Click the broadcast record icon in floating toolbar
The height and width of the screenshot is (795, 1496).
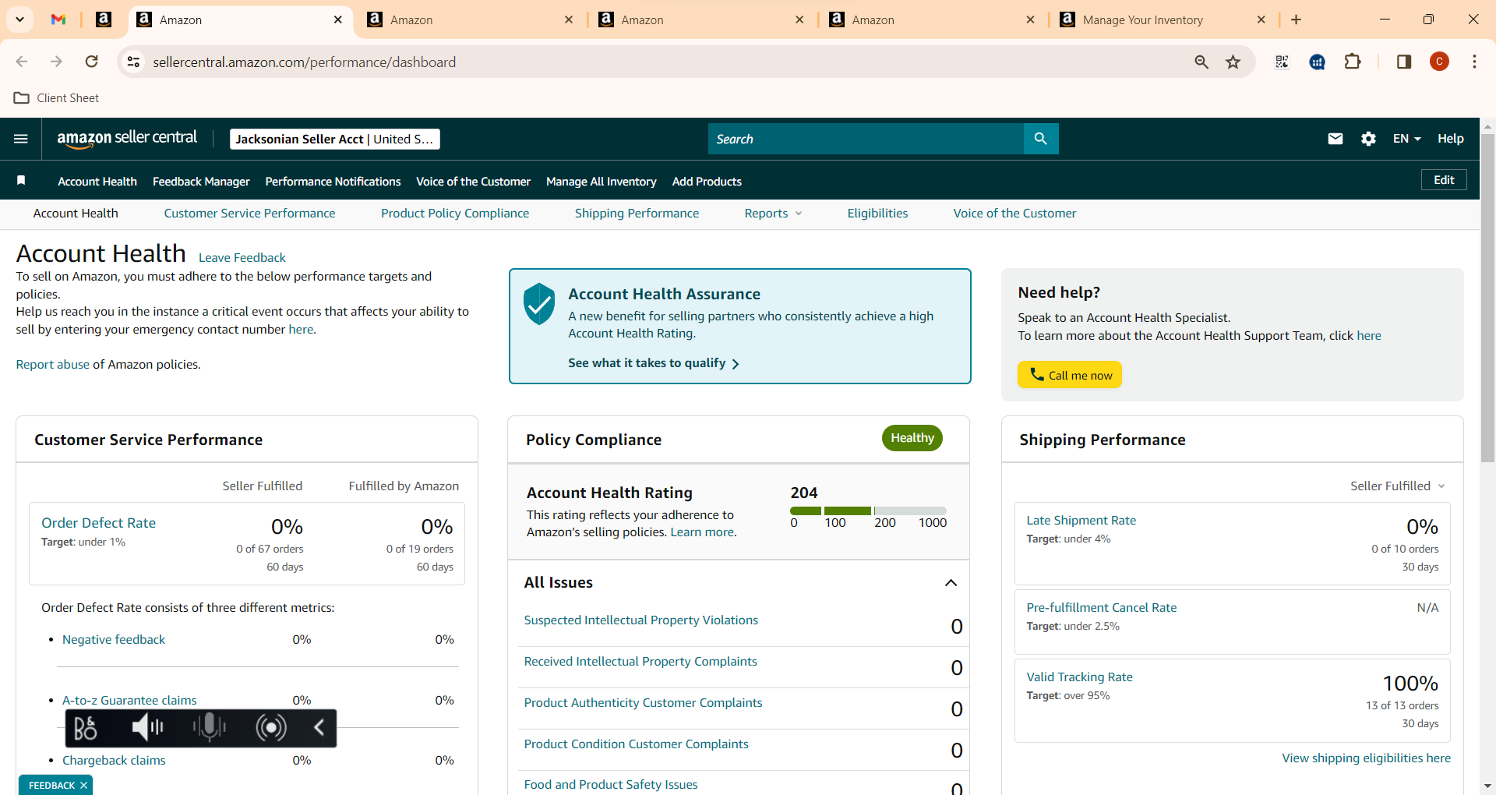pyautogui.click(x=271, y=728)
